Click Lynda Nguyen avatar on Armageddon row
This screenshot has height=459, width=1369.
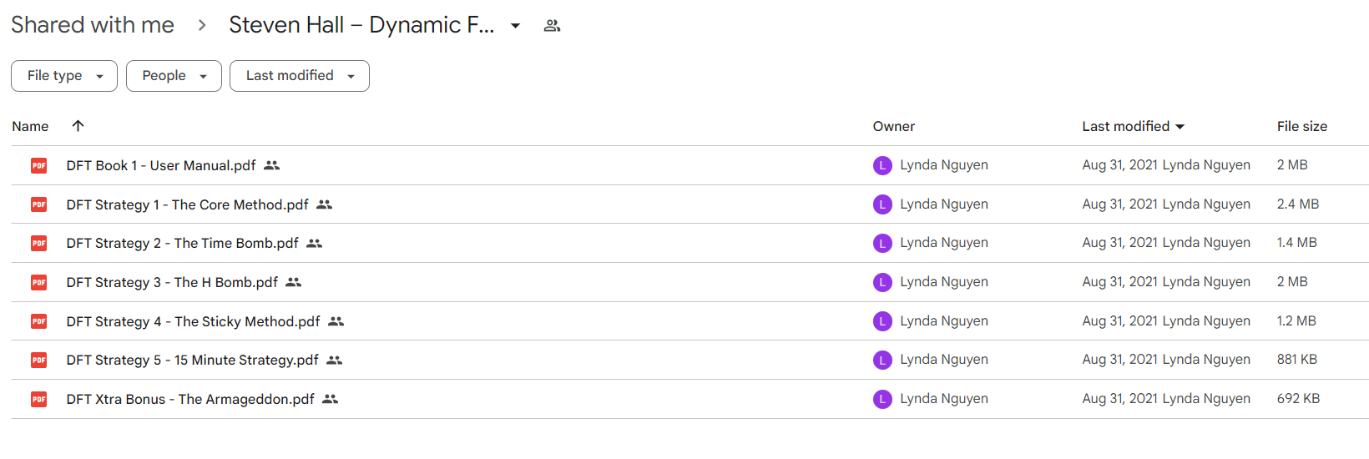click(882, 399)
